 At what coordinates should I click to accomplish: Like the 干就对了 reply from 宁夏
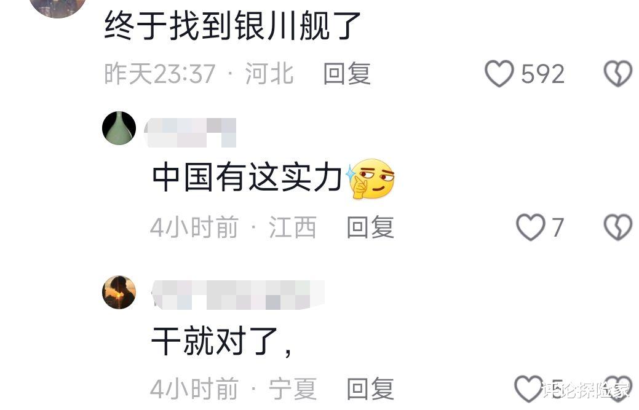click(528, 389)
